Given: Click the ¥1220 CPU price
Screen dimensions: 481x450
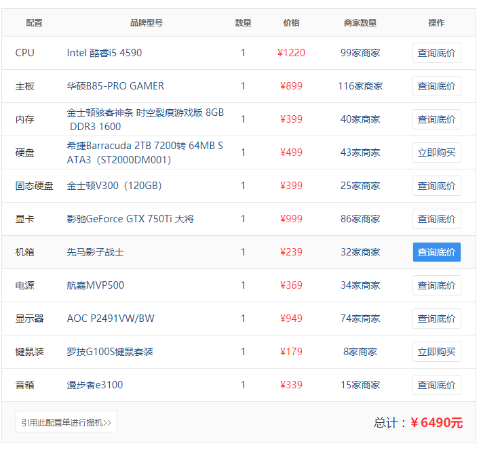Looking at the screenshot, I should 291,53.
